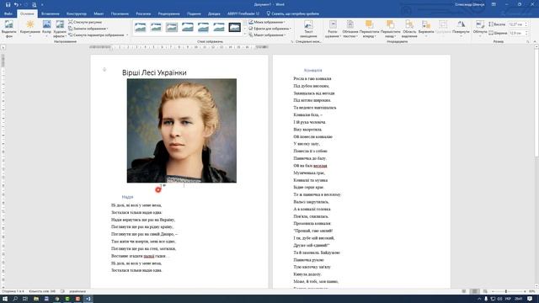Click the print preview quick access icon
The width and height of the screenshot is (539, 303).
point(34,4)
